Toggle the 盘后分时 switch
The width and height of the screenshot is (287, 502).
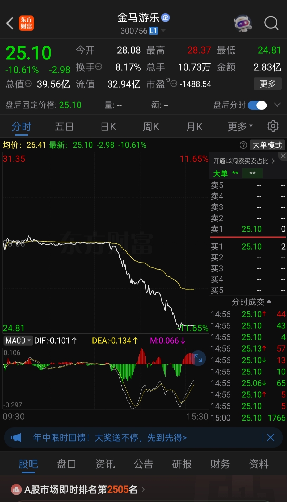tap(257, 105)
